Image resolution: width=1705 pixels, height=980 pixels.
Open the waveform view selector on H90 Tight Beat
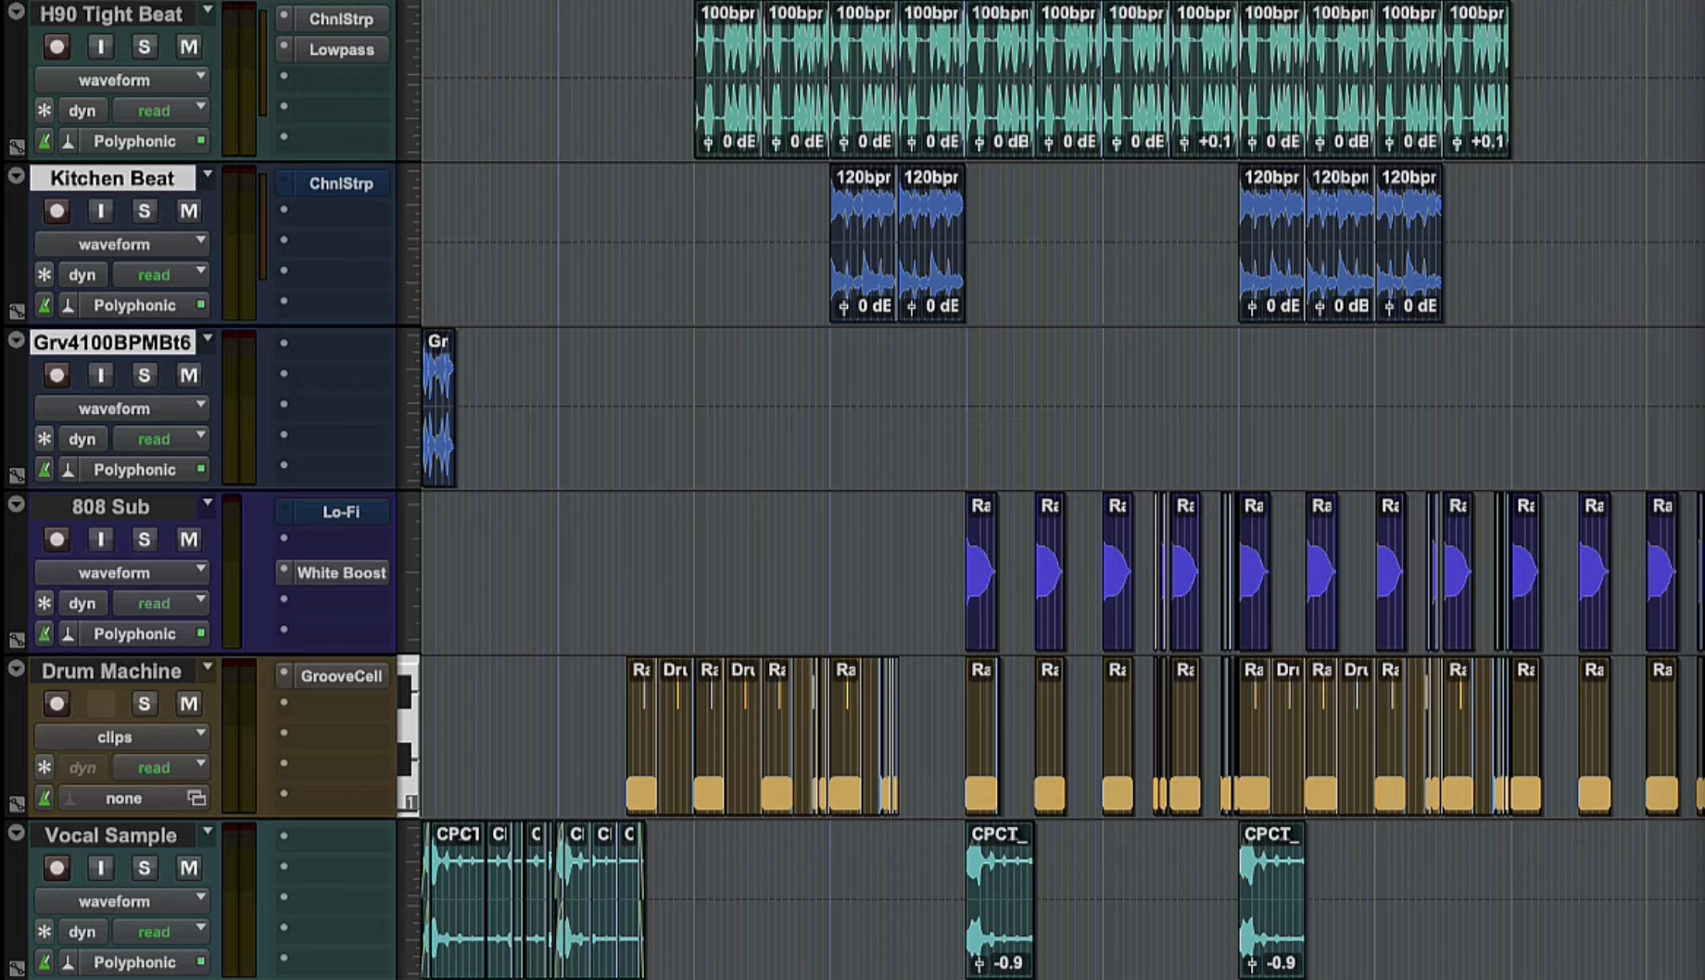coord(121,80)
